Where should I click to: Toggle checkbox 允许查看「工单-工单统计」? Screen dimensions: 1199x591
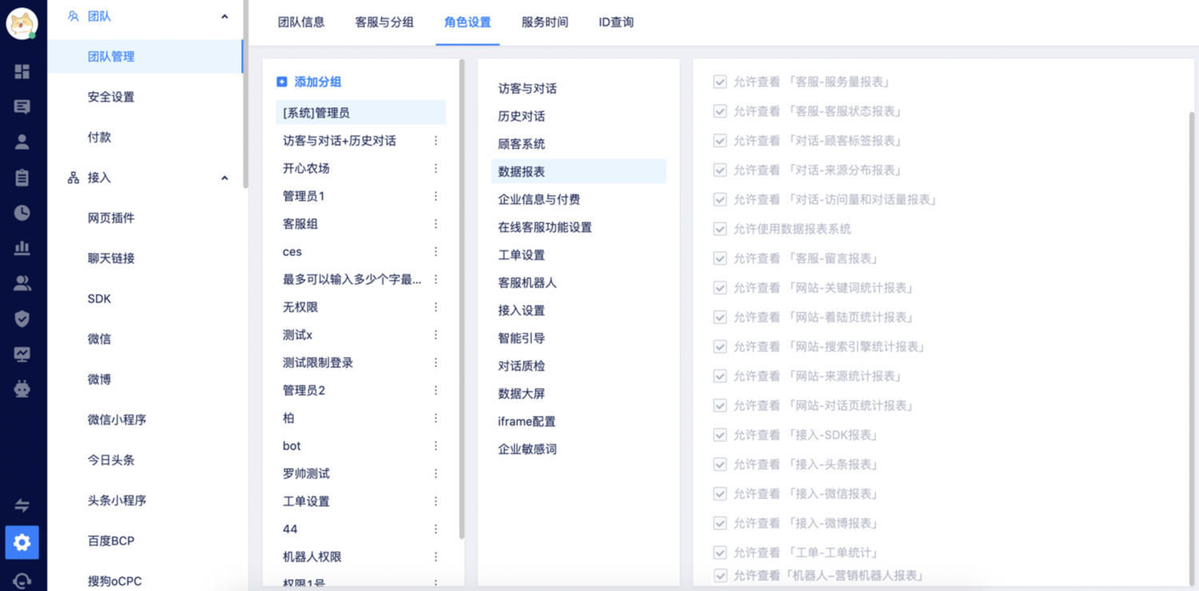tap(720, 553)
